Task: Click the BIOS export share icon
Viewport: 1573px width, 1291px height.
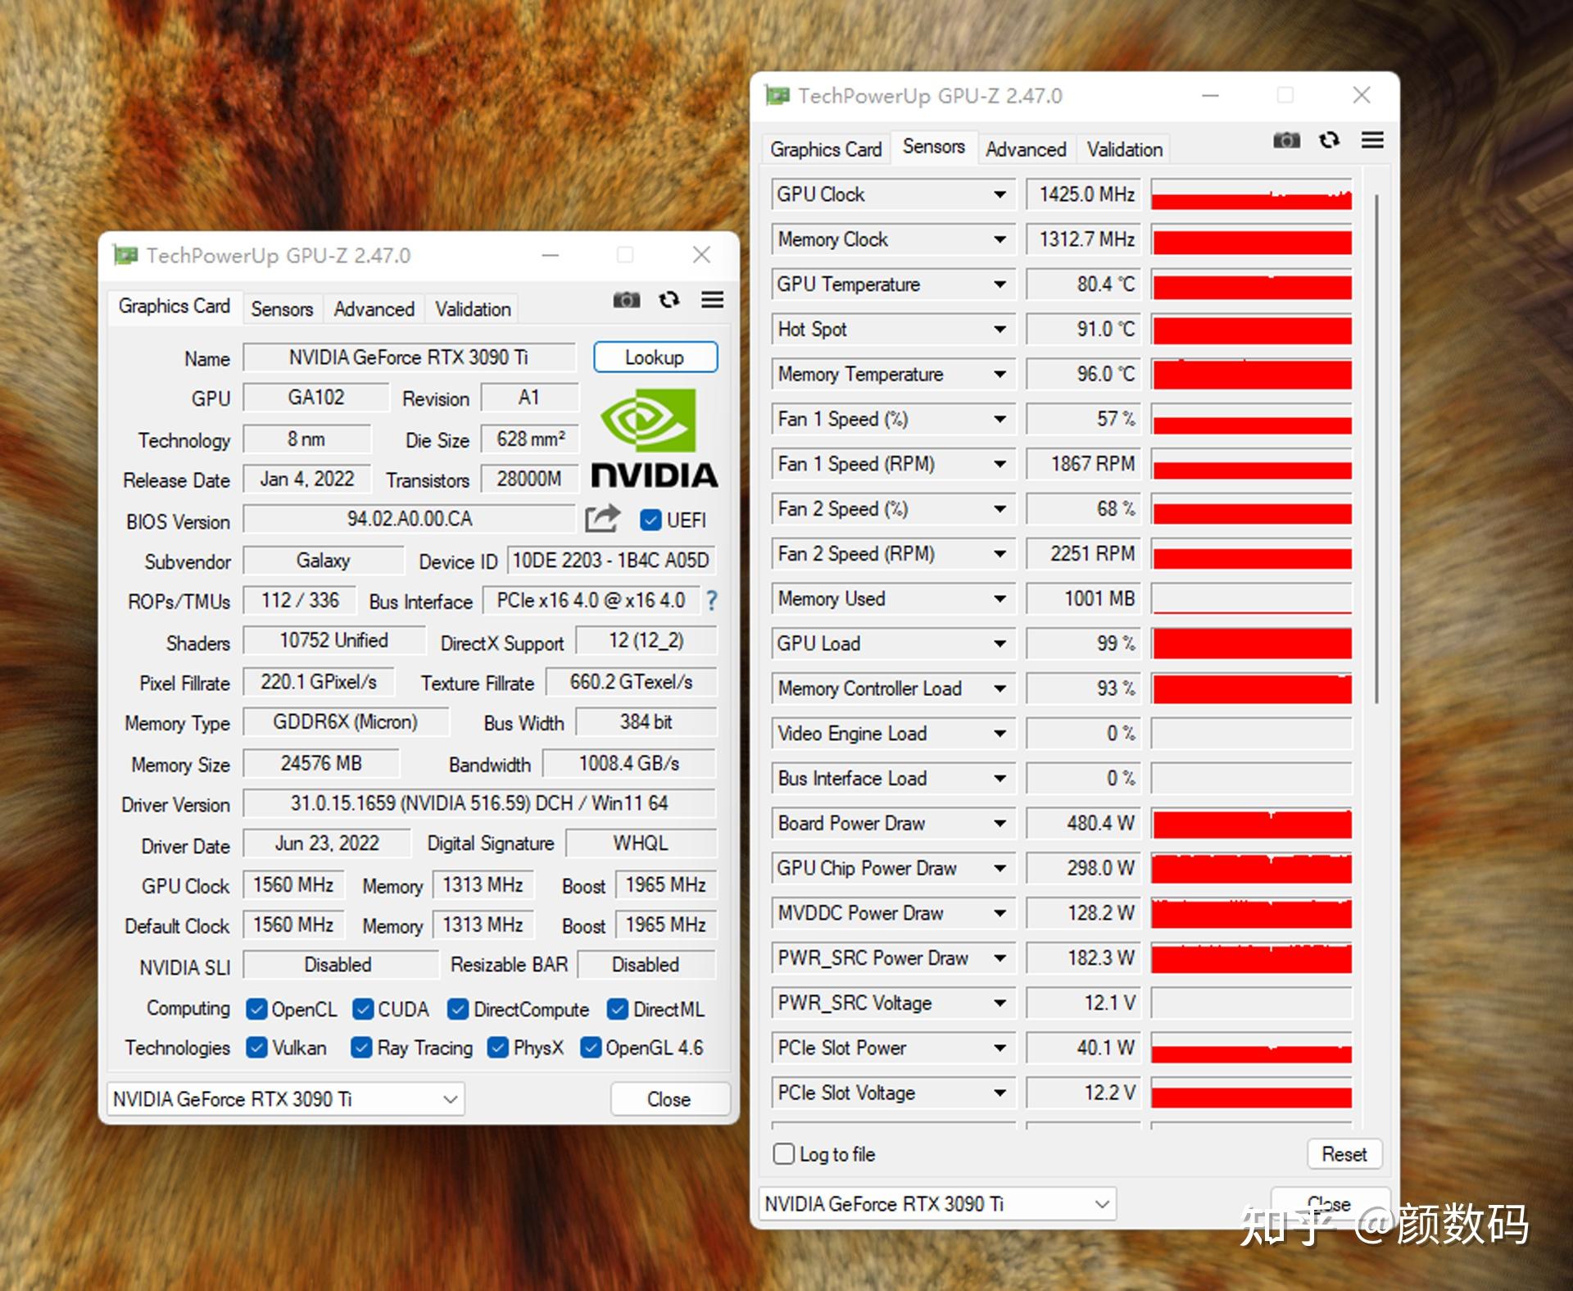Action: pos(602,519)
